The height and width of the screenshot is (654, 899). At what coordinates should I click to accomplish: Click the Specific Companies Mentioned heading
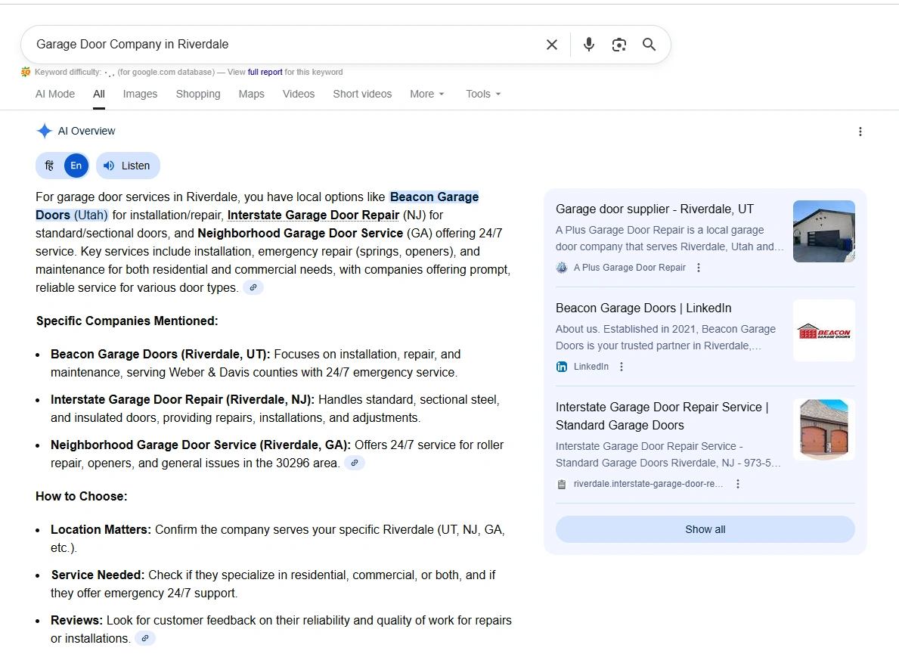tap(127, 321)
